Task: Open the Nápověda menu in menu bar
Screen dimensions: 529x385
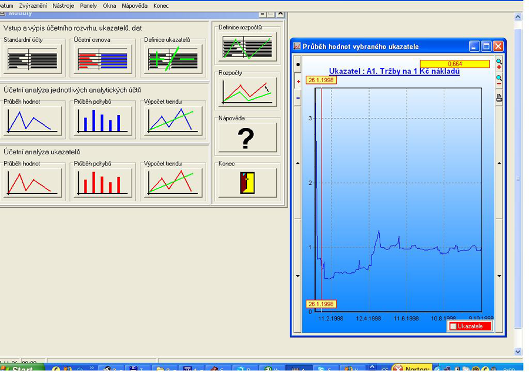Action: 135,6
